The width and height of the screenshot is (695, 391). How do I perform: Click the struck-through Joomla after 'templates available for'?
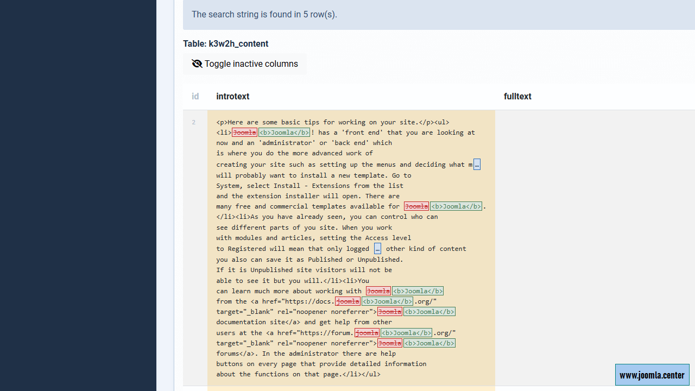(416, 206)
